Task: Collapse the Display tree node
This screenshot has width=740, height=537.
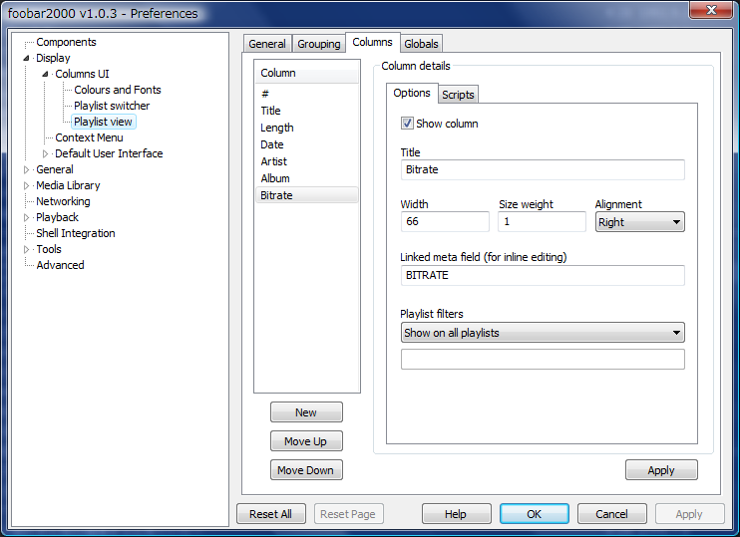Action: [x=26, y=59]
